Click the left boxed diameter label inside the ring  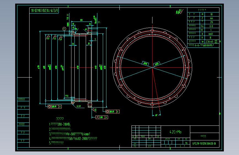pyautogui.click(x=145, y=63)
